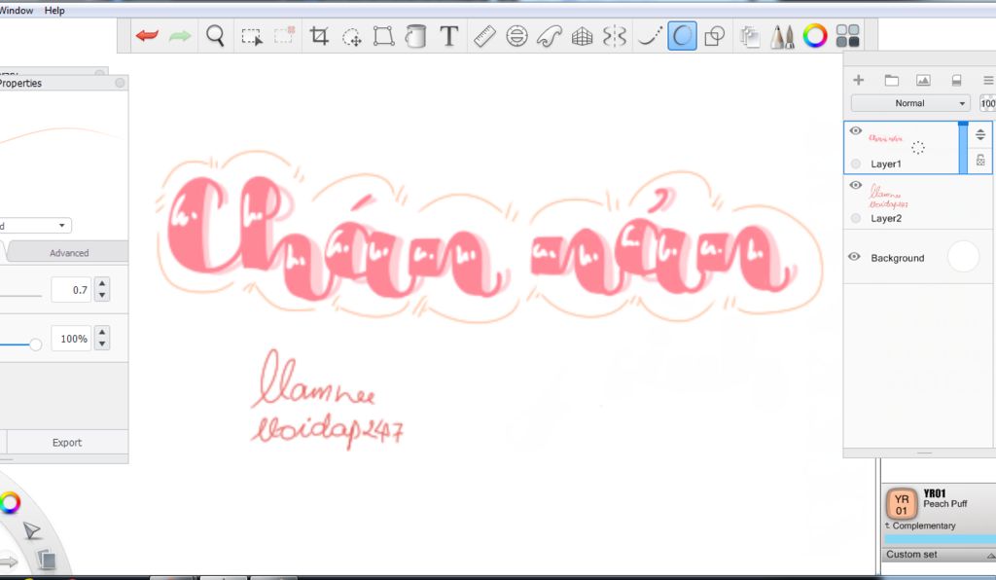Viewport: 996px width, 580px height.
Task: Toggle the circle marker beside Layer2
Action: click(x=856, y=219)
